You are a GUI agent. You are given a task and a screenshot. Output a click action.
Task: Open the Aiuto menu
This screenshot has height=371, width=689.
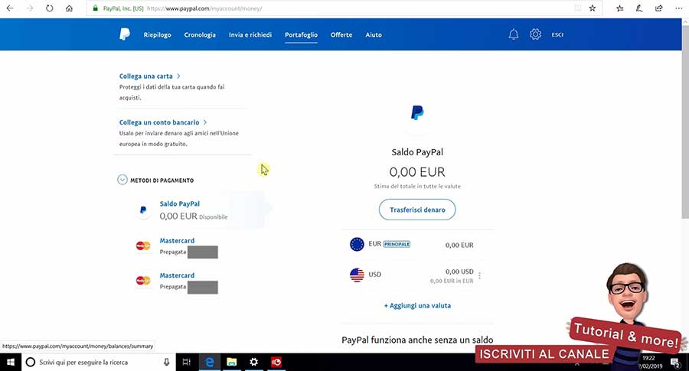coord(374,34)
